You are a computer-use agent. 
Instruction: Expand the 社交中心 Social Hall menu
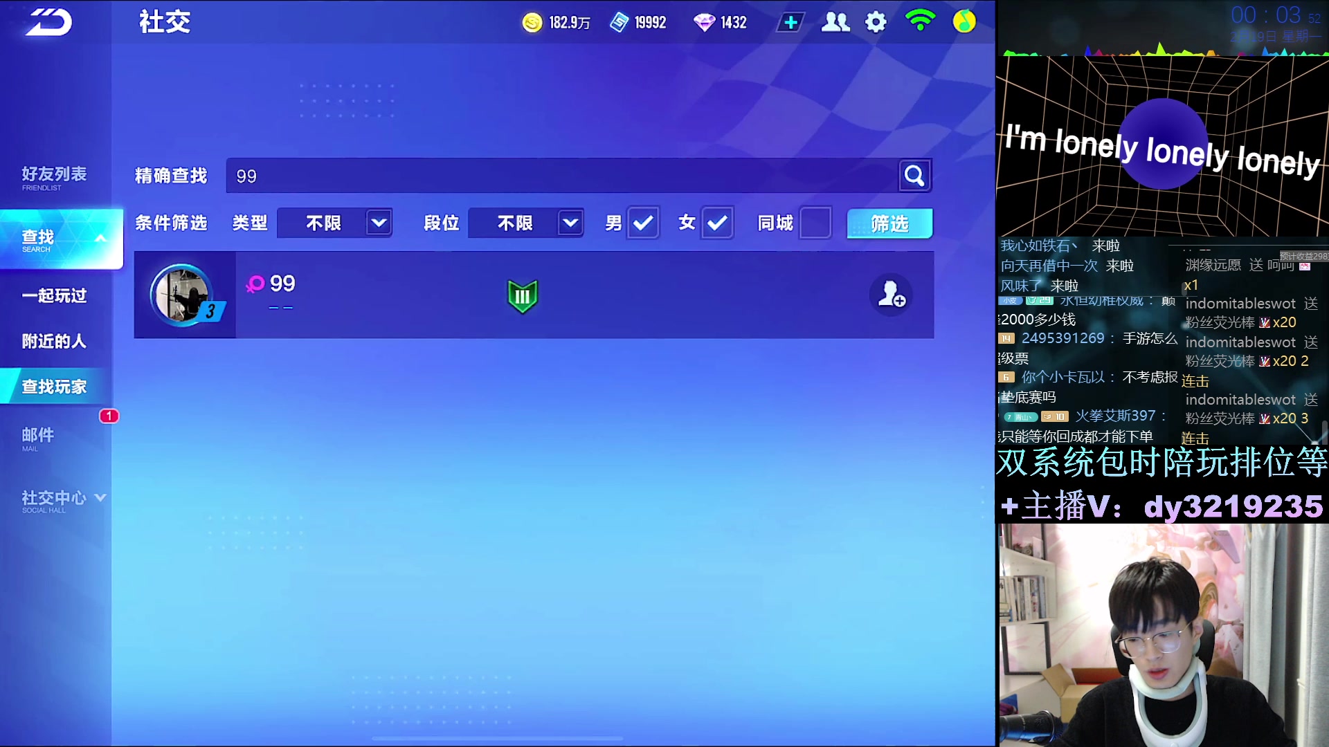click(62, 499)
